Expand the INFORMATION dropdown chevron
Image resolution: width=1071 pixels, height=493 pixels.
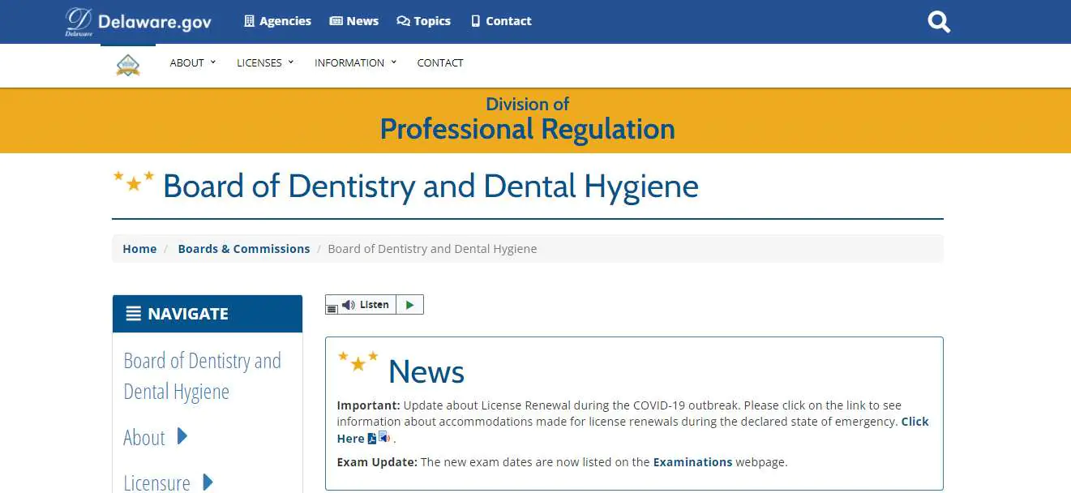394,62
